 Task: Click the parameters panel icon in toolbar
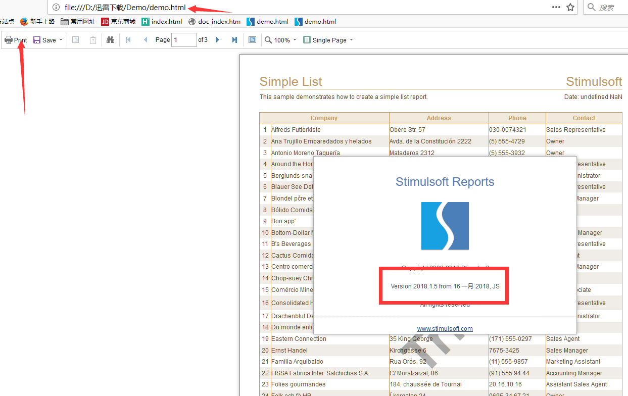(93, 40)
